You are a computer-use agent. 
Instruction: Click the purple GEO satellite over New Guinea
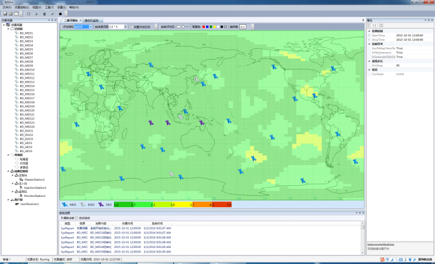click(x=202, y=122)
